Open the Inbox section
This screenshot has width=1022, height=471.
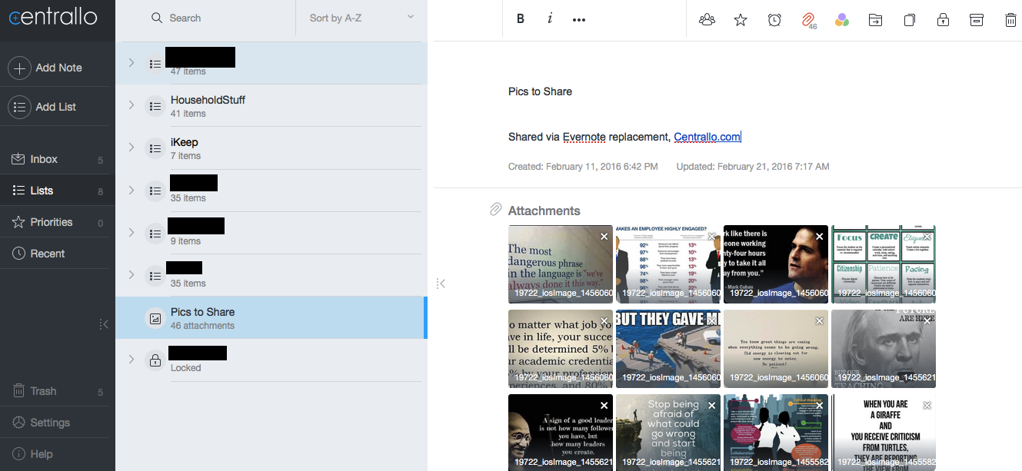point(44,159)
